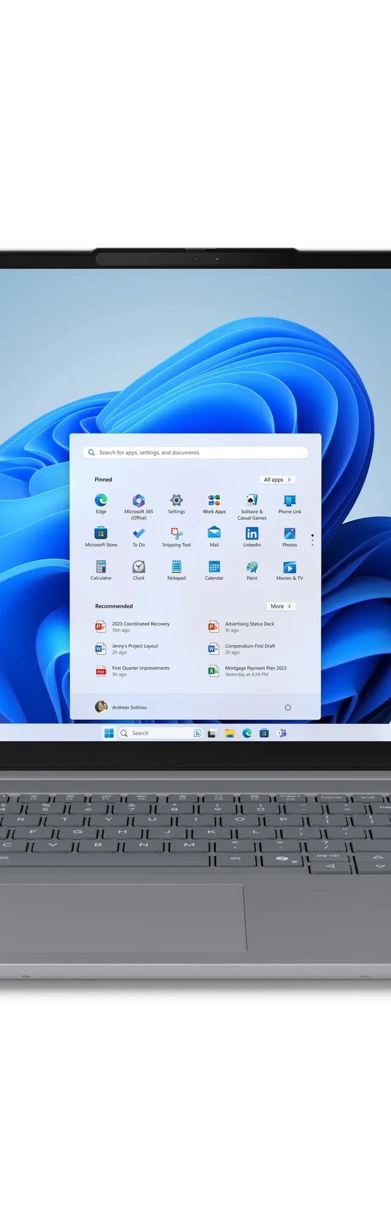The image size is (391, 1223).
Task: Open the Work Apps folder
Action: coord(214,503)
